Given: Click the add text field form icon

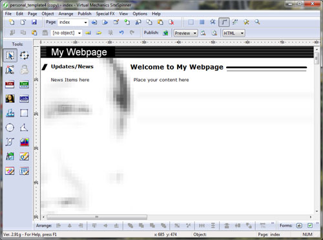Looking at the screenshot, I should click(299, 225).
